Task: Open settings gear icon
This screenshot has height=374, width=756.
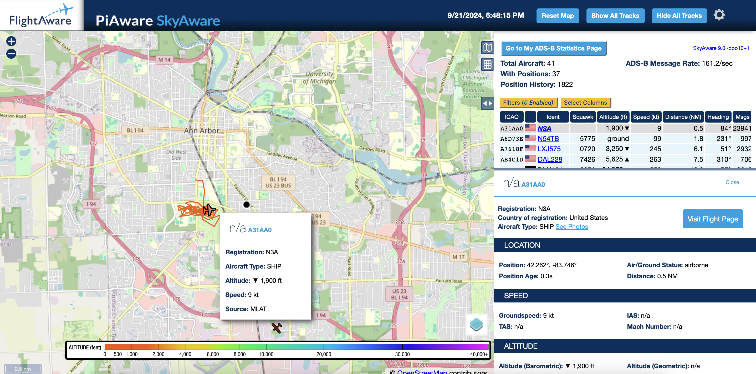Action: (x=719, y=15)
